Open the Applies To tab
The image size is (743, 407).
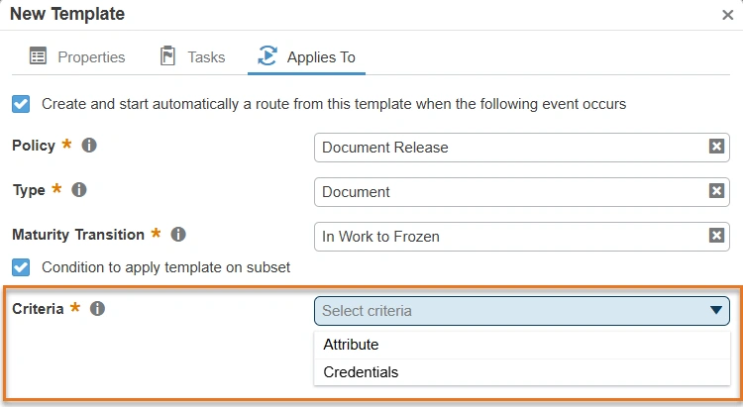pos(320,56)
